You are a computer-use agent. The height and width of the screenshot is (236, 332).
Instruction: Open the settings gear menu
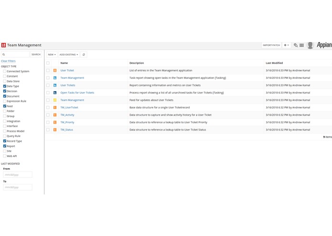tap(286, 45)
